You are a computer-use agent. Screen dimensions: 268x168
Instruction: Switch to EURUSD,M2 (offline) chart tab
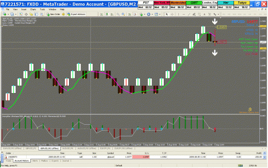(x=12, y=148)
